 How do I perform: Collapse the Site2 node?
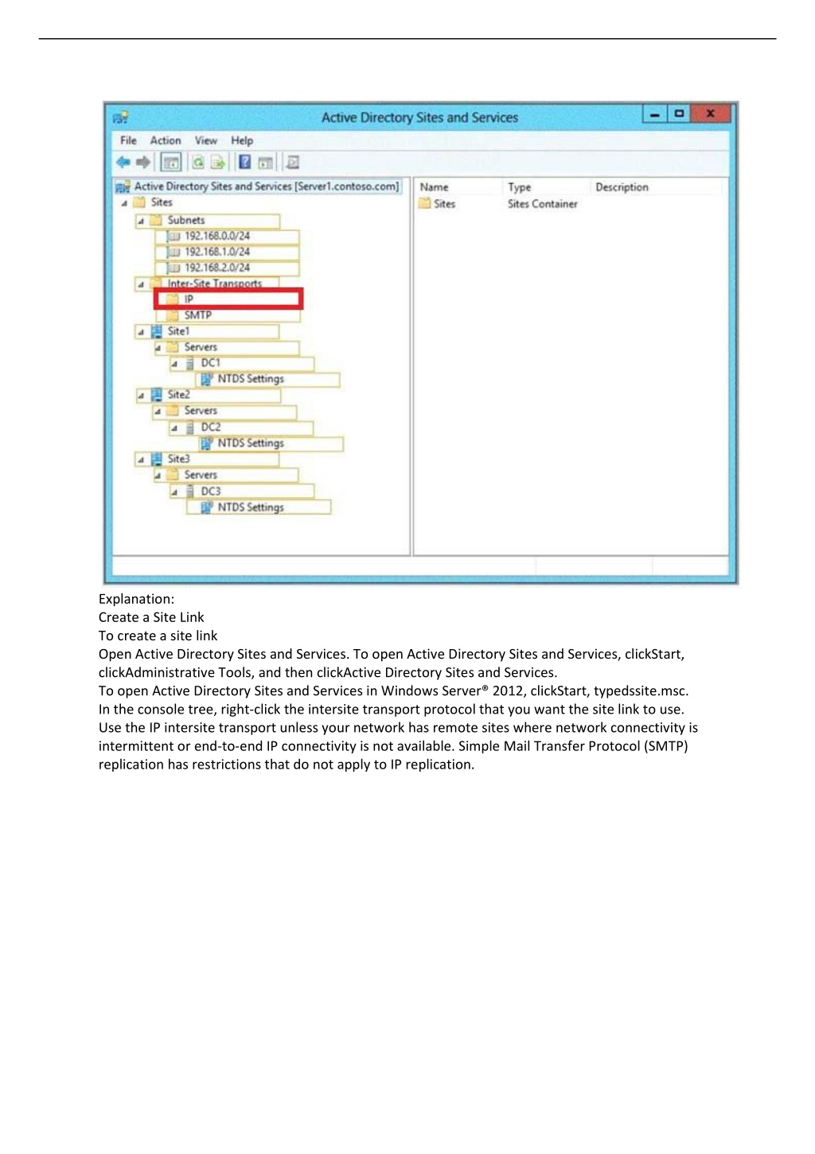tap(141, 396)
